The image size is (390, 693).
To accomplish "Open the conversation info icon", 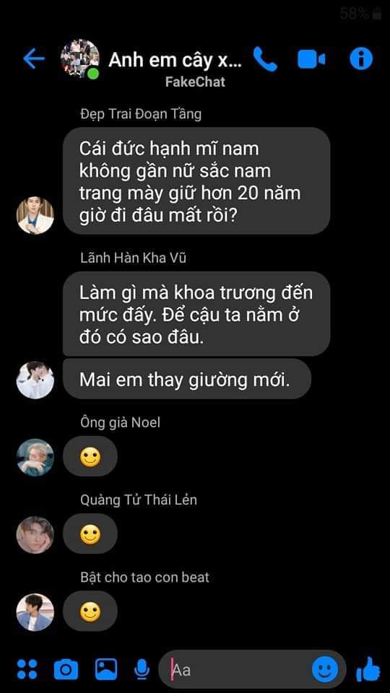I will (361, 58).
